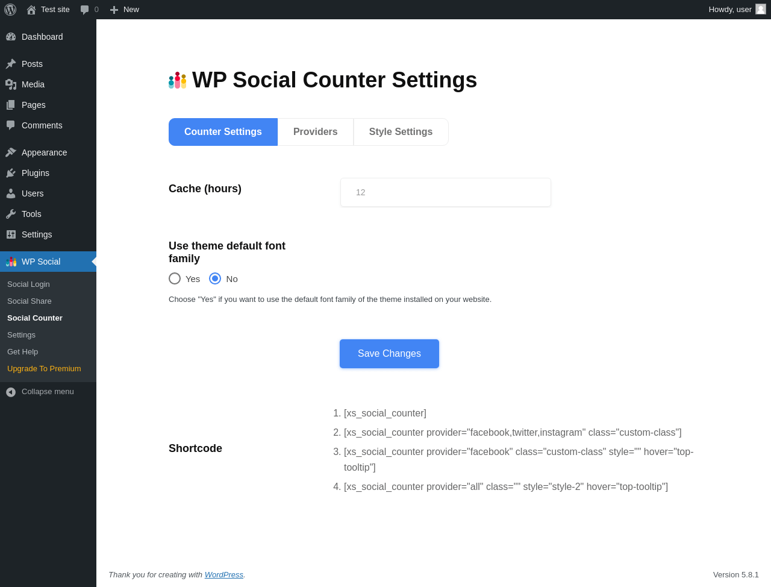Screen dimensions: 771x587
Task: Switch to the Providers tab
Action: (315, 132)
